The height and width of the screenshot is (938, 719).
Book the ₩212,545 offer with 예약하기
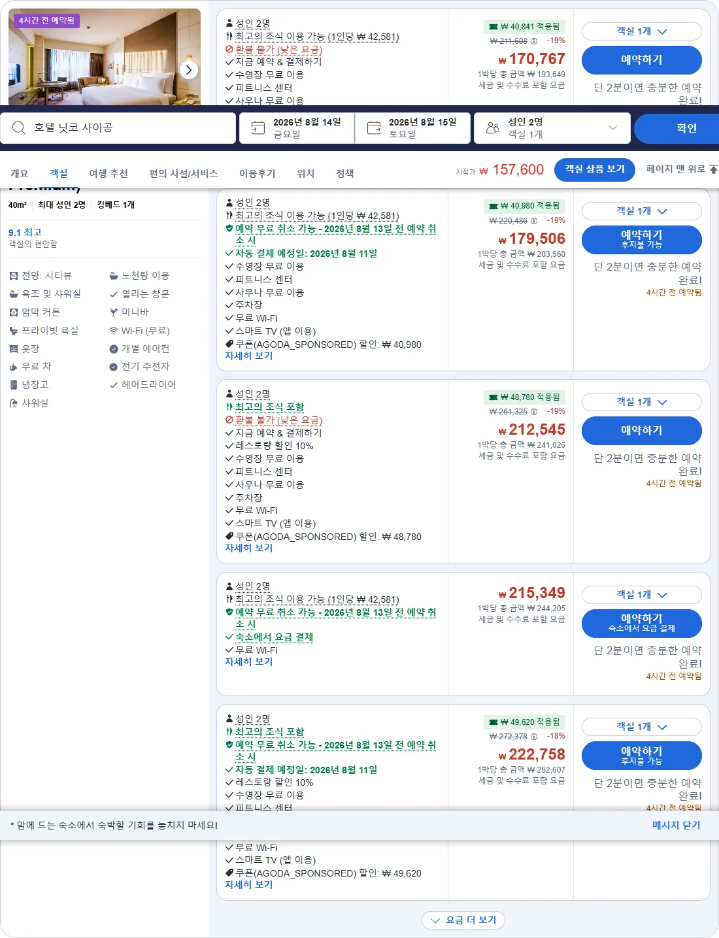click(642, 431)
